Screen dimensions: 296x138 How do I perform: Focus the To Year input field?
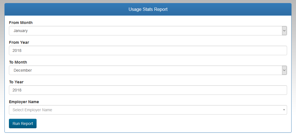tap(148, 90)
